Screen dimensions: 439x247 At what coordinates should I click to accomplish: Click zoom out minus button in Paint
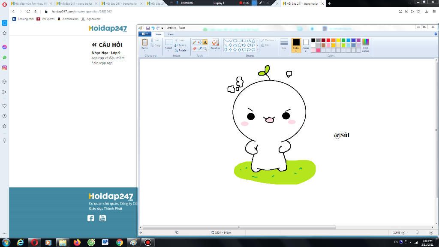click(403, 232)
